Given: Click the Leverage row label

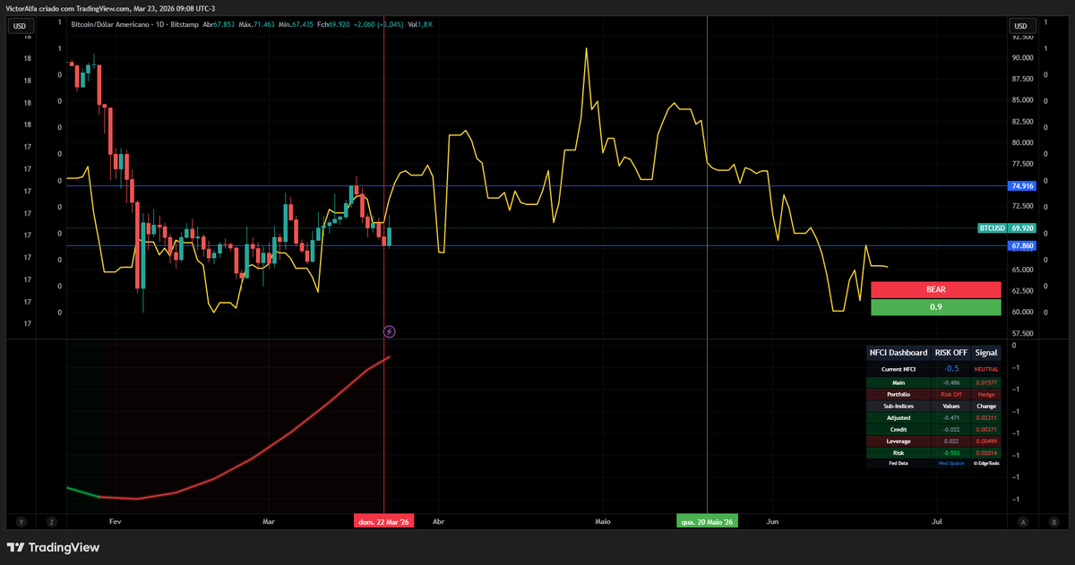Looking at the screenshot, I should [x=899, y=441].
